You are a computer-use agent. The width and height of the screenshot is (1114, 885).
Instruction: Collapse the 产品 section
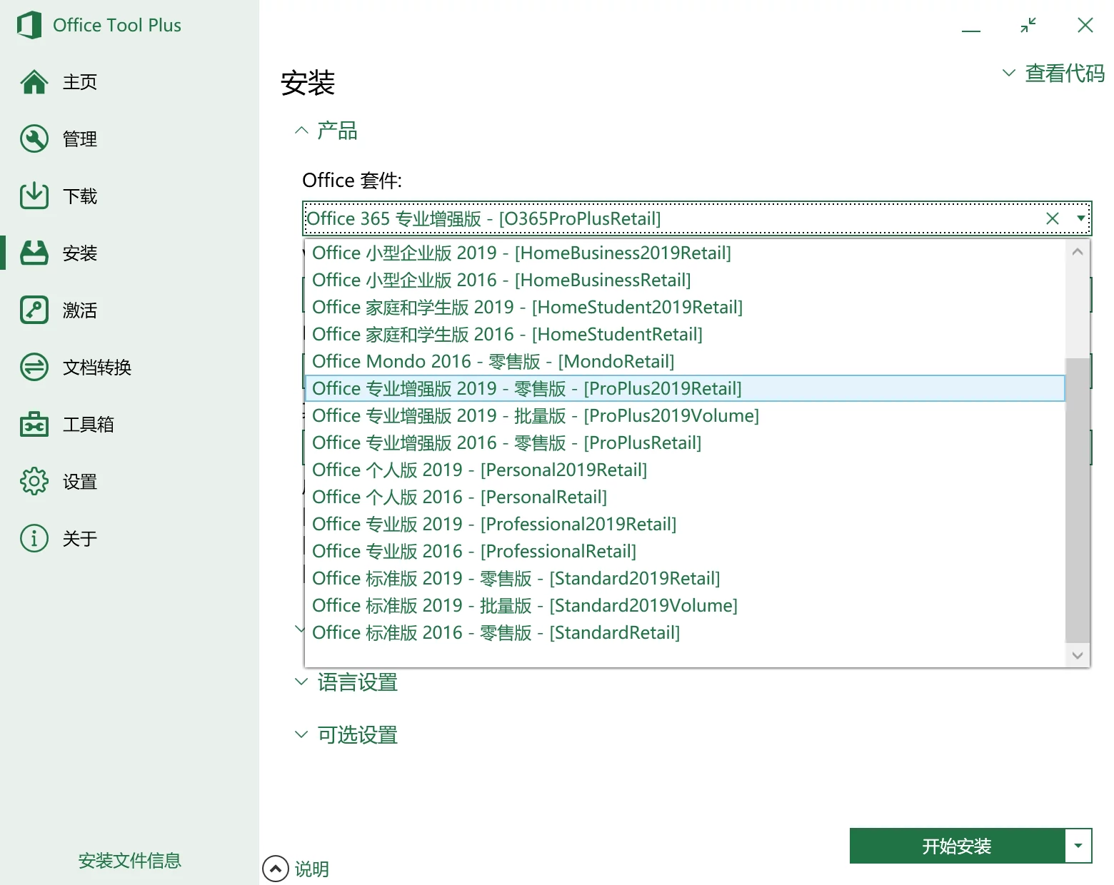(326, 131)
